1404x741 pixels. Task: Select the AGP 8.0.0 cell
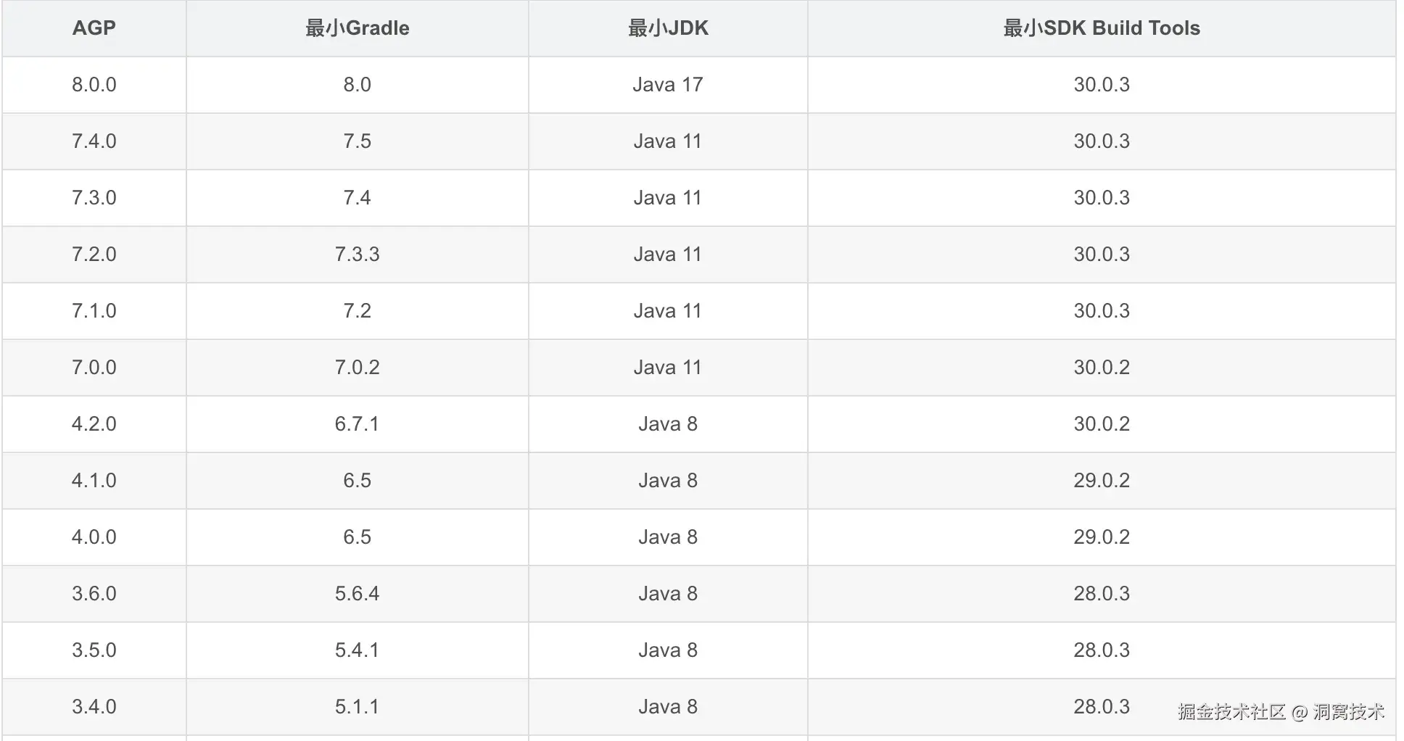click(x=94, y=85)
